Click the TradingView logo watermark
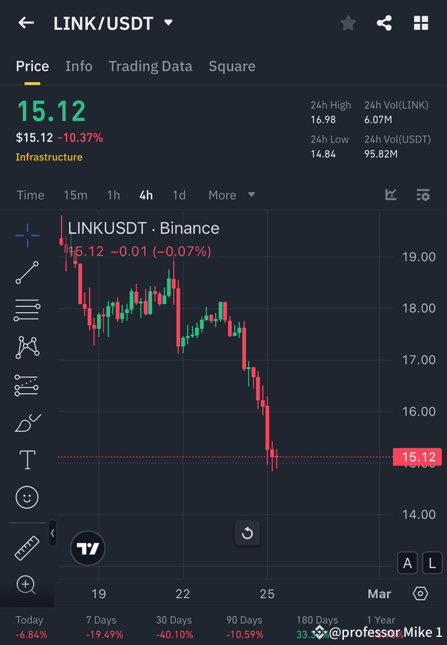 [x=87, y=548]
